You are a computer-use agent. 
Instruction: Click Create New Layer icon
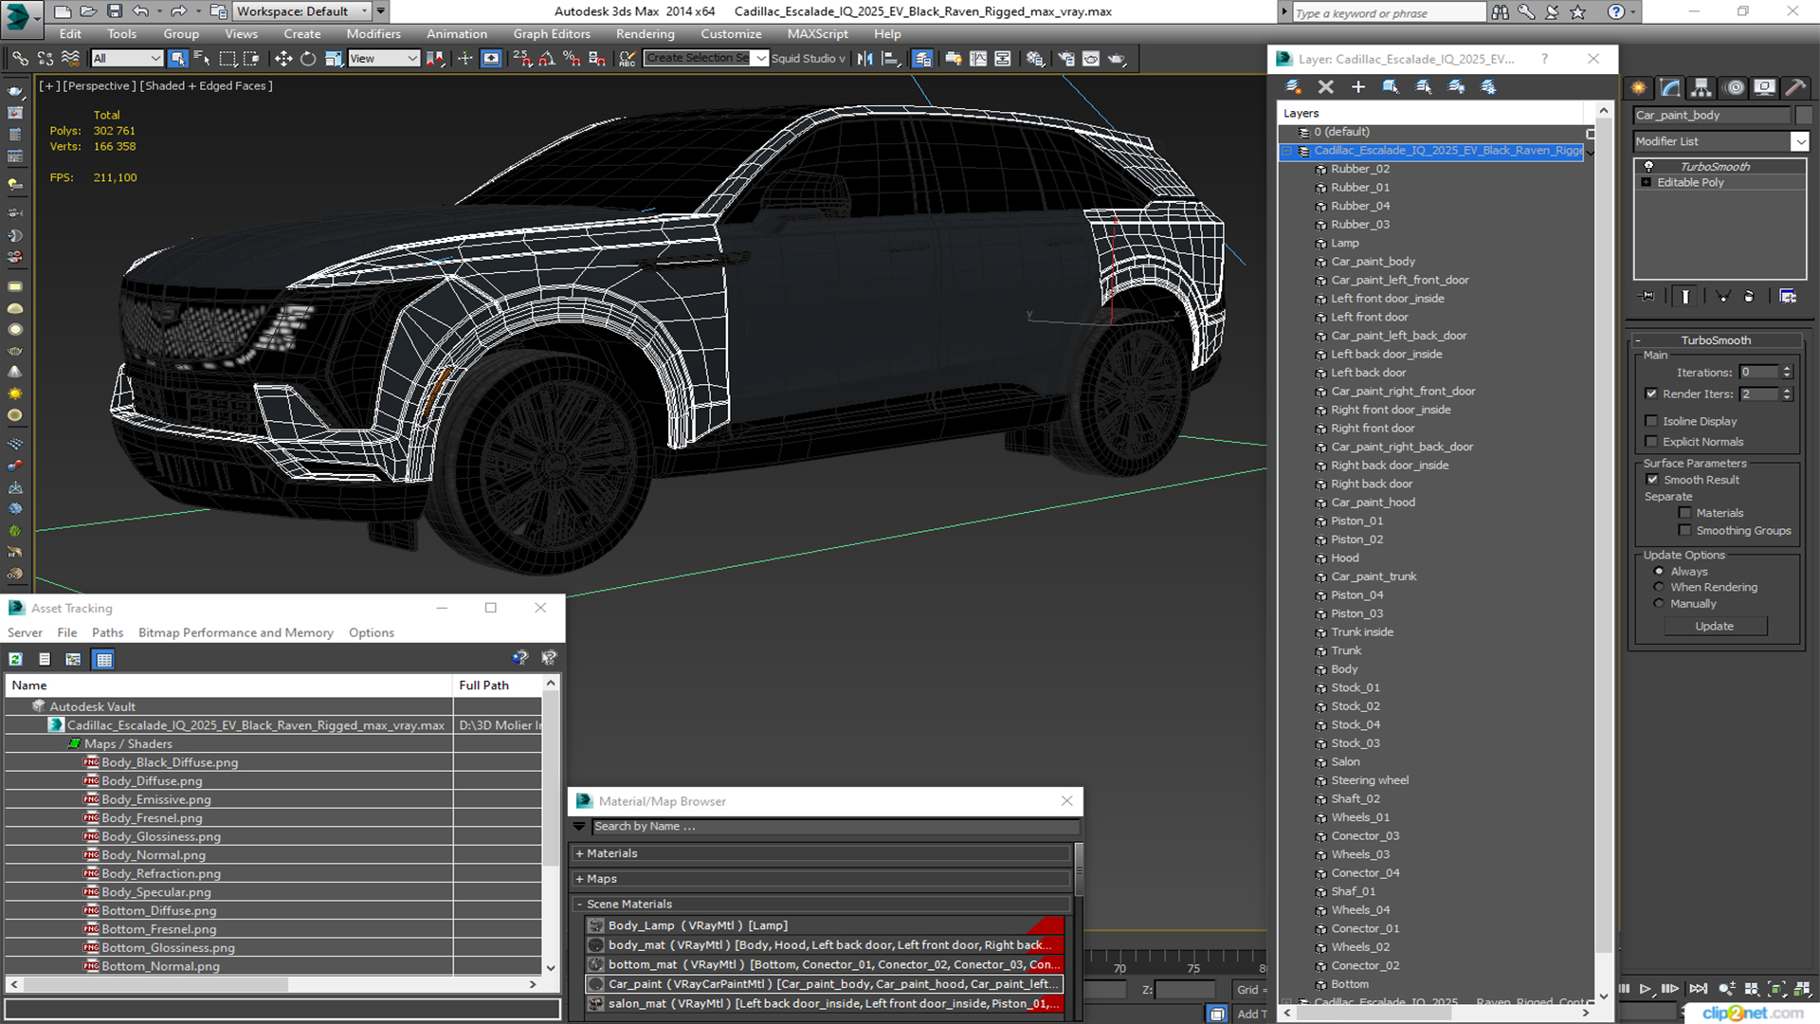1293,87
